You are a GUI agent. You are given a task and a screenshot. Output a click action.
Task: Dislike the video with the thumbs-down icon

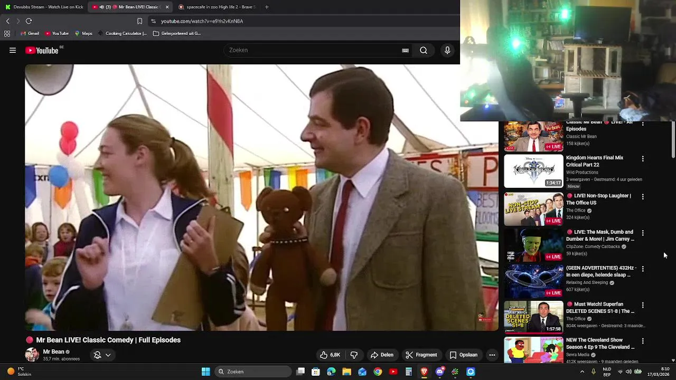click(354, 355)
